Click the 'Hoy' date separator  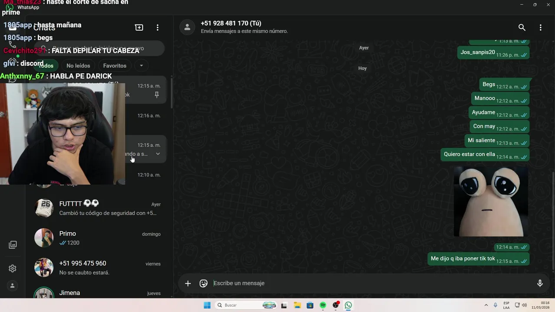[362, 68]
